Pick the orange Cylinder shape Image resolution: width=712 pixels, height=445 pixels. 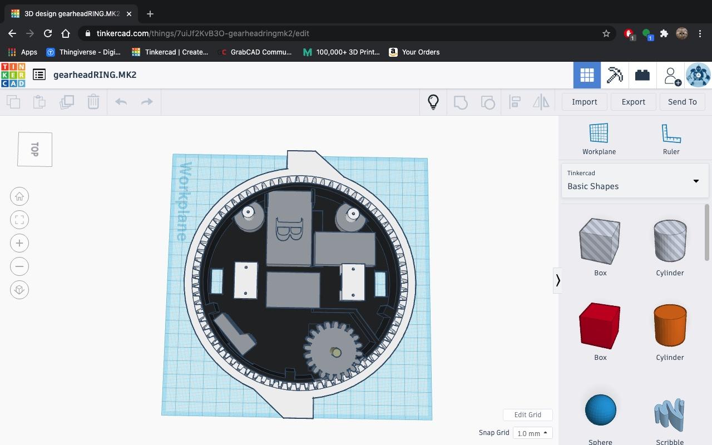670,325
